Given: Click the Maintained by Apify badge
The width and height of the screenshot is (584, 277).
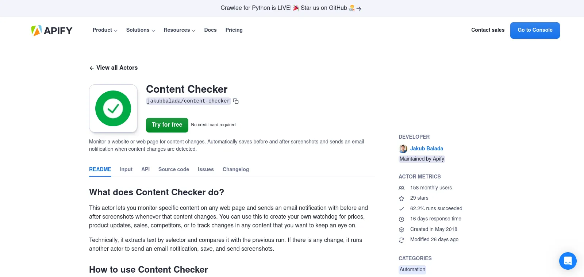Looking at the screenshot, I should pos(422,159).
